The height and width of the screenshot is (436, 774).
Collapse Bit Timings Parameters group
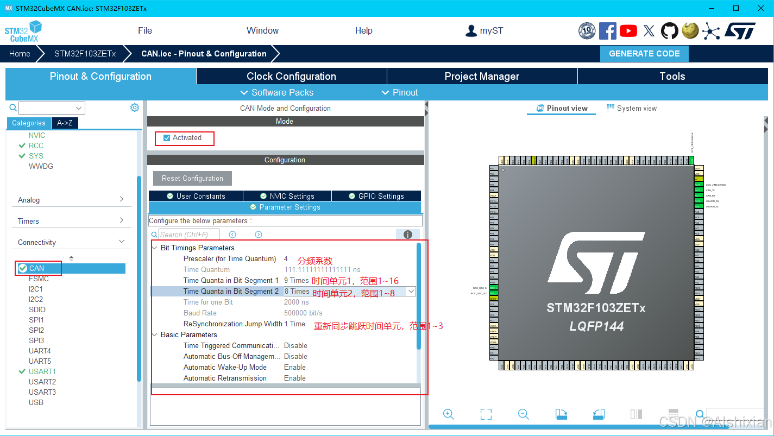click(x=155, y=248)
